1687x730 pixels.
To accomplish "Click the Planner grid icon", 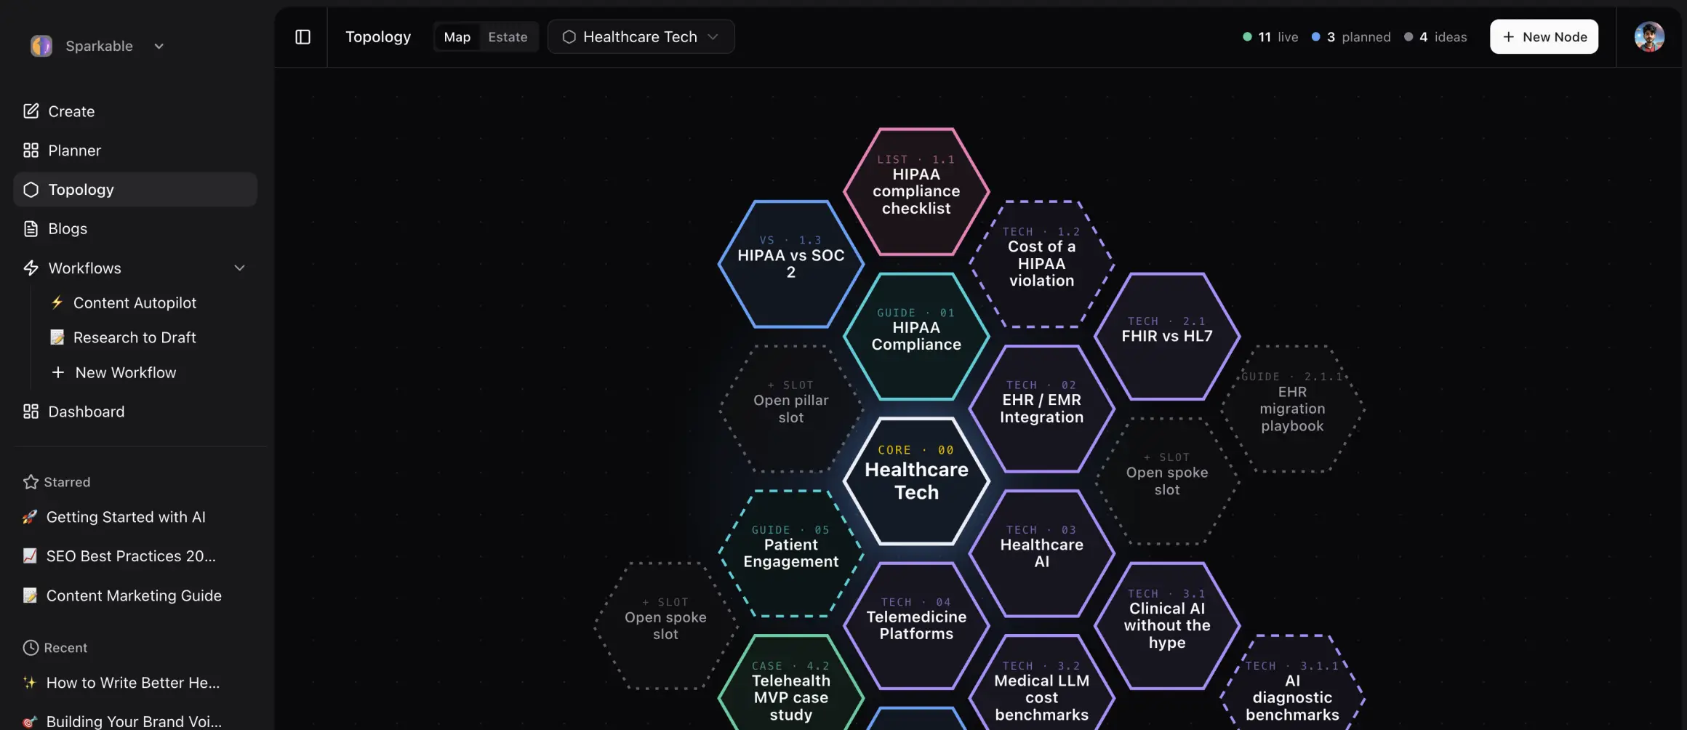I will [31, 151].
